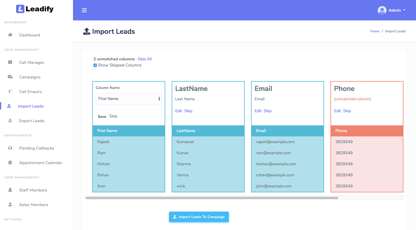
Task: Click the Mohan first name cell
Action: tap(129, 164)
